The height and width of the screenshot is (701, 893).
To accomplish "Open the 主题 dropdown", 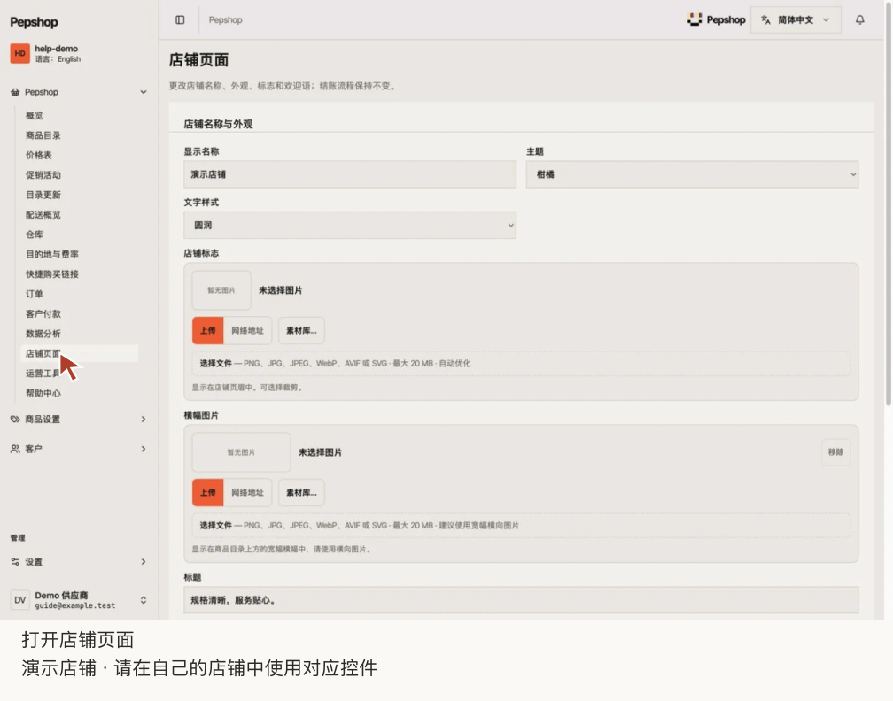I will pyautogui.click(x=692, y=174).
